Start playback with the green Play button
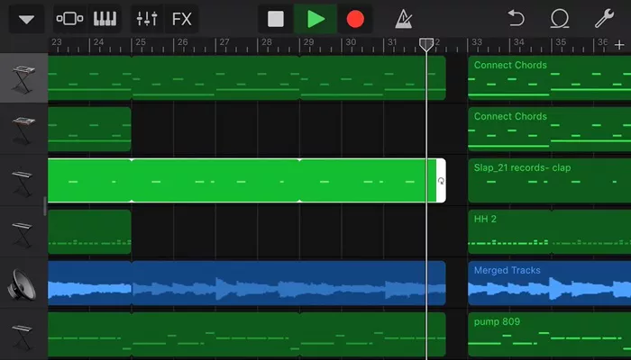The width and height of the screenshot is (631, 360). 315,19
